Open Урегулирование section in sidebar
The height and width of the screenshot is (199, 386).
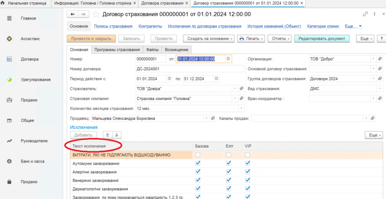[x=35, y=80]
